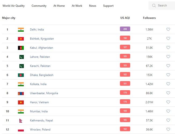Click into the Search field
Viewport: 175px width, 134px height.
point(164,6)
